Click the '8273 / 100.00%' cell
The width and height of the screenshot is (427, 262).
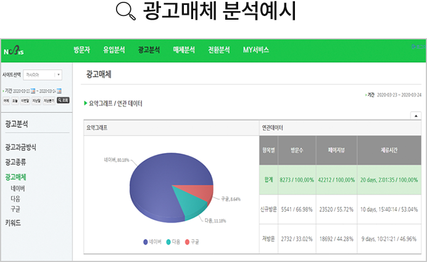pyautogui.click(x=297, y=180)
